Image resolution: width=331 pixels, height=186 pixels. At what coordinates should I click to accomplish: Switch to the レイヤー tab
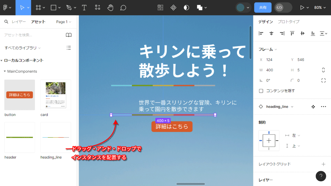click(19, 22)
